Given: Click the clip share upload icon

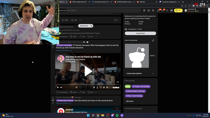Looking at the screenshot, I should (97, 88).
